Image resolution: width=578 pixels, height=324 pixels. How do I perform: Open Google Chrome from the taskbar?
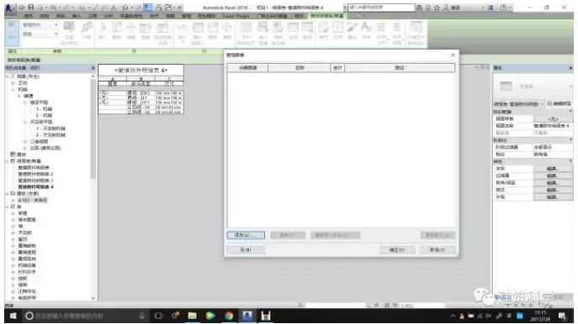point(229,316)
